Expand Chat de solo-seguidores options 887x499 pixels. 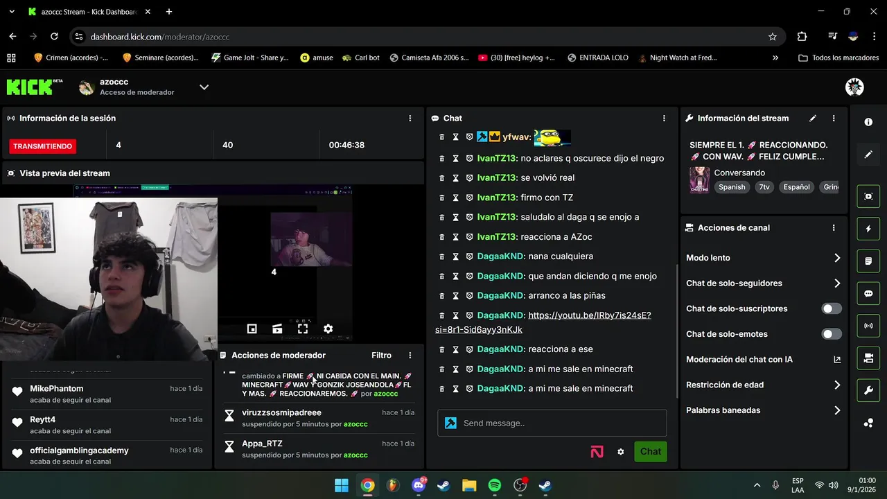coord(763,283)
